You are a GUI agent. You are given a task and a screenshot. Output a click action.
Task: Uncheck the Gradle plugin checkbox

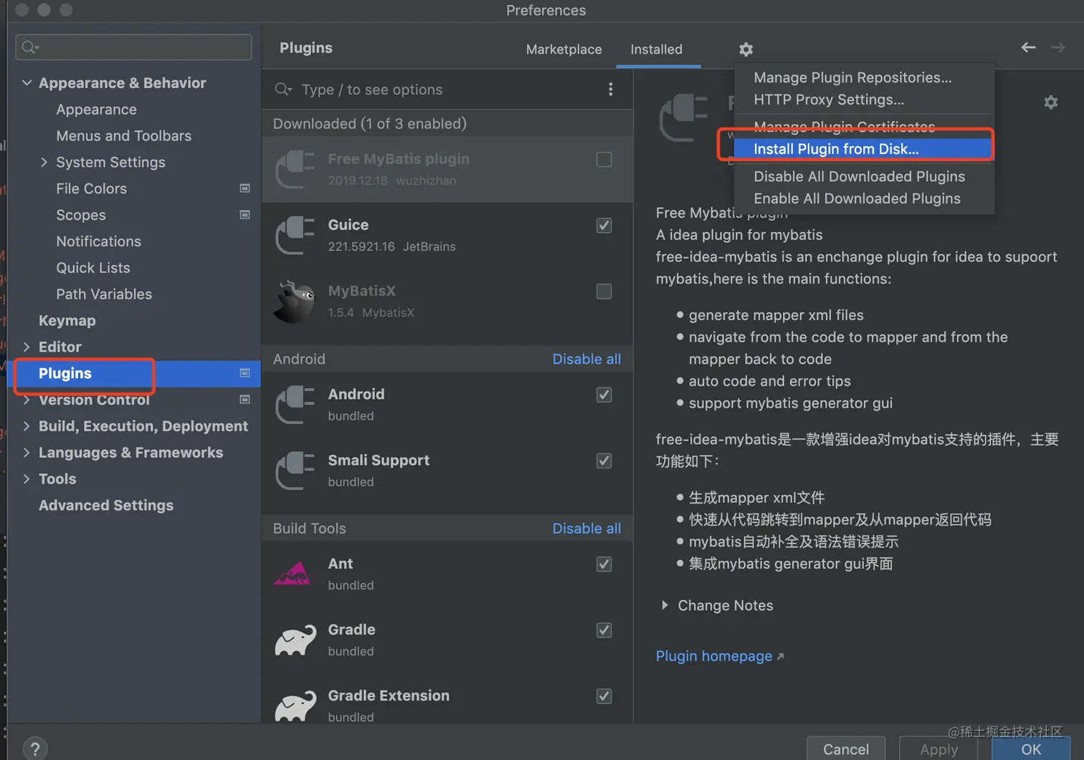point(604,630)
